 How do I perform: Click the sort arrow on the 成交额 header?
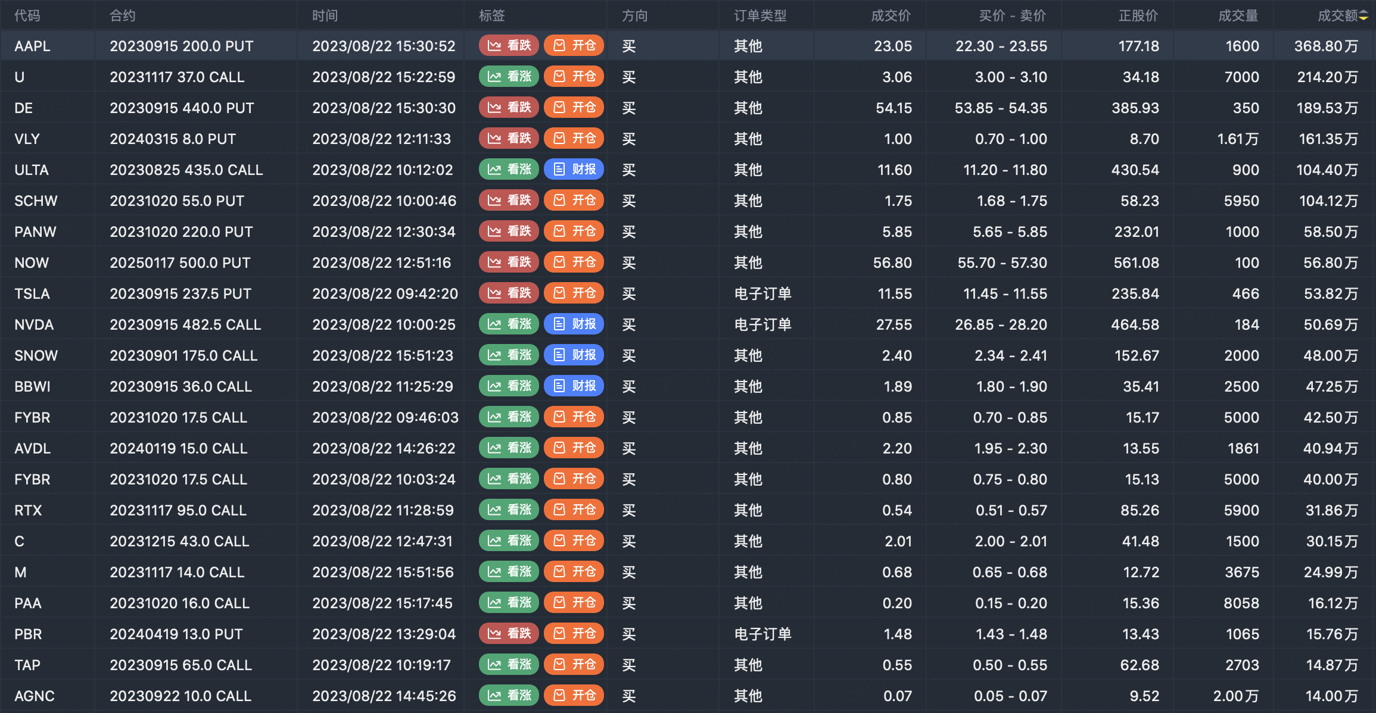[1363, 16]
